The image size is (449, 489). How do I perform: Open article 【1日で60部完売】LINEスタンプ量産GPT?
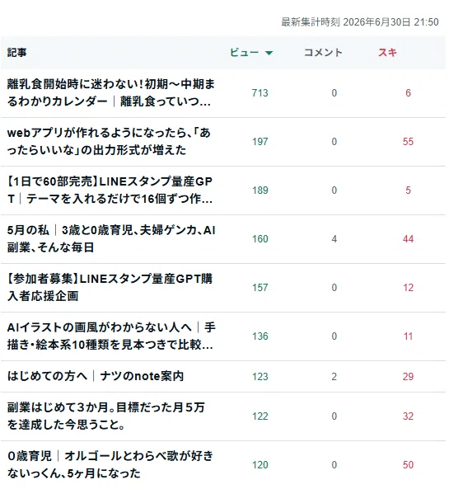pos(110,190)
